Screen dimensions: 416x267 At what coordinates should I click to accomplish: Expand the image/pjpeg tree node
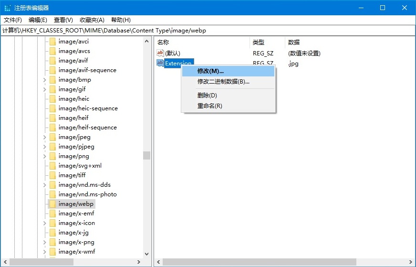pyautogui.click(x=44, y=147)
